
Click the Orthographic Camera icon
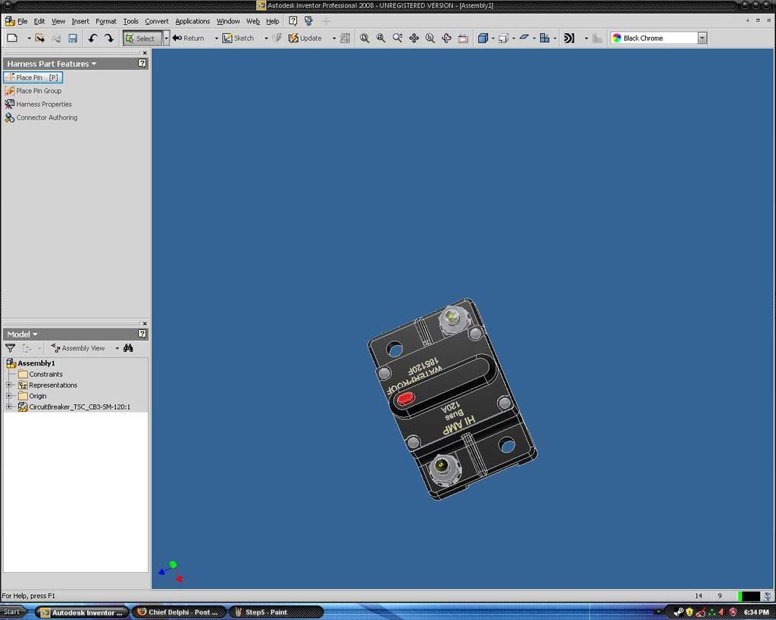pyautogui.click(x=503, y=38)
